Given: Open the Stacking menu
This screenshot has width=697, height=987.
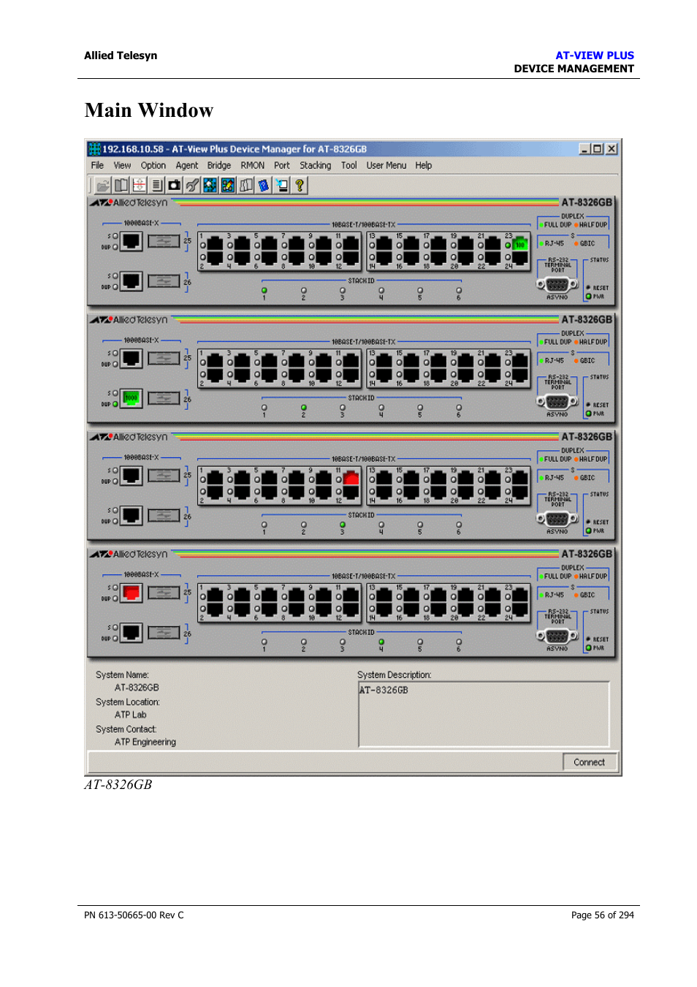Looking at the screenshot, I should click(x=316, y=166).
